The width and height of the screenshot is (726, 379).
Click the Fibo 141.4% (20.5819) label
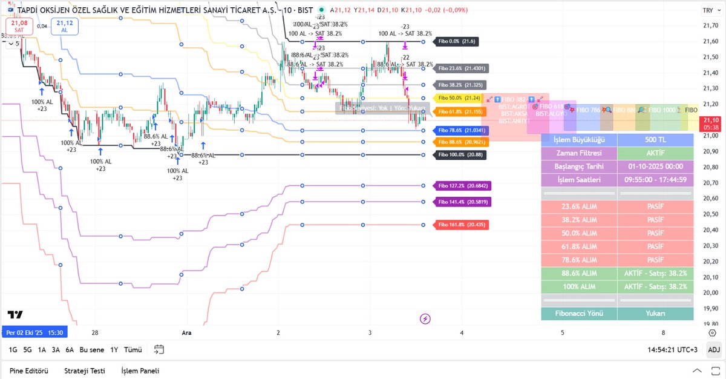[x=462, y=202]
